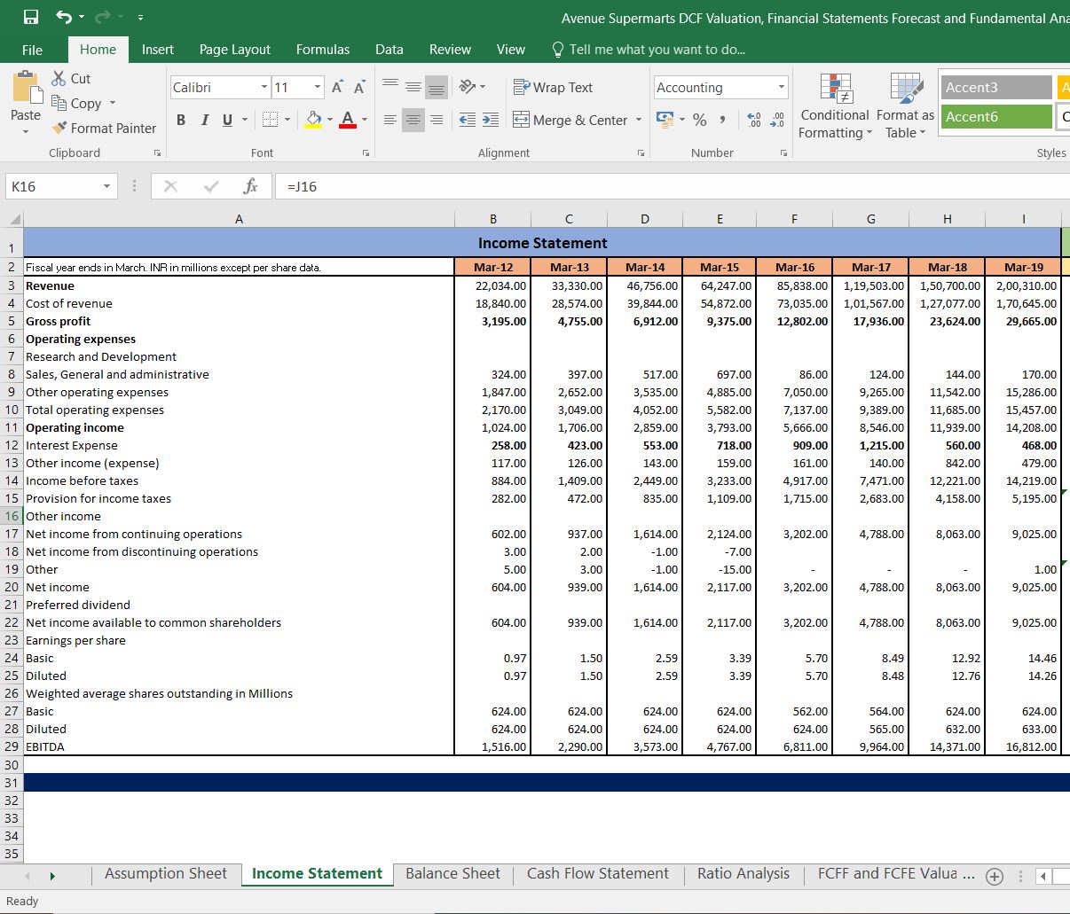
Task: Click Align Left icon
Action: point(390,120)
